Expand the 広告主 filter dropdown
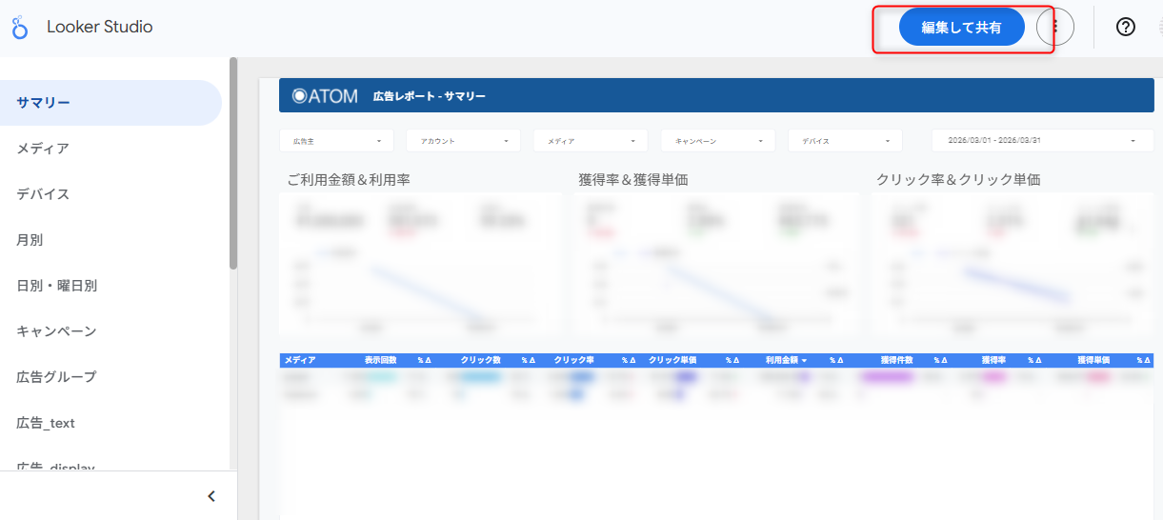This screenshot has height=520, width=1163. pyautogui.click(x=336, y=141)
